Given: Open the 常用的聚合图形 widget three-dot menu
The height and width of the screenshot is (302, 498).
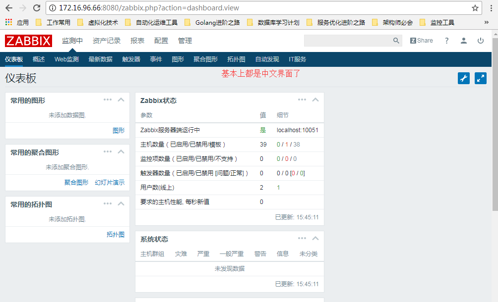Looking at the screenshot, I should 108,151.
